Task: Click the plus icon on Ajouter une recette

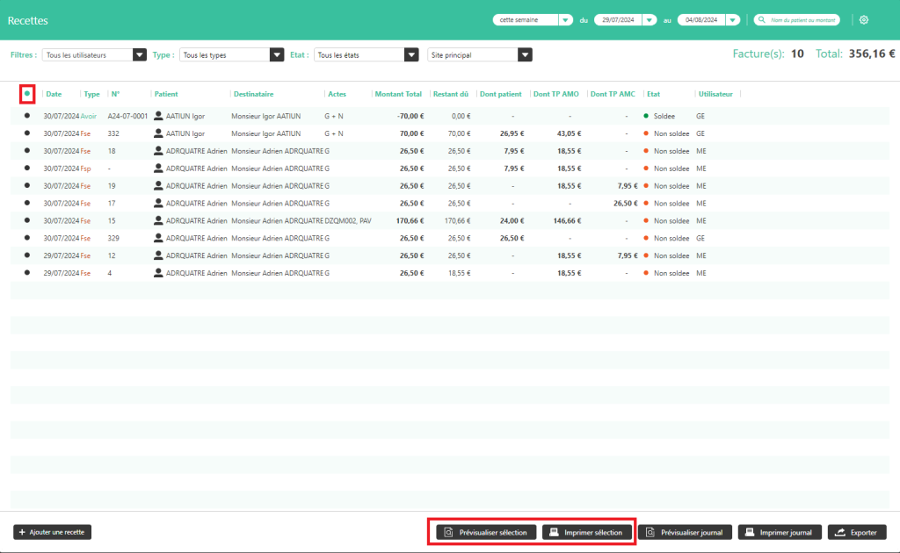Action: click(22, 532)
